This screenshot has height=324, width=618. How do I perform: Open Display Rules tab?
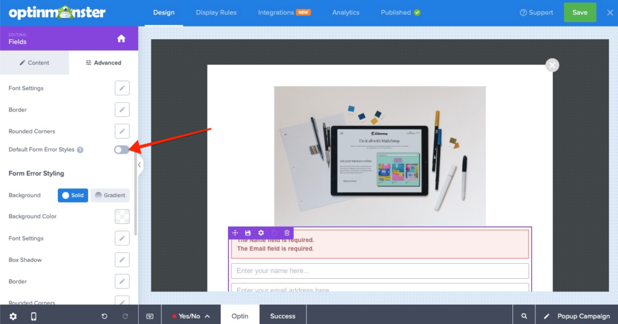tap(217, 13)
